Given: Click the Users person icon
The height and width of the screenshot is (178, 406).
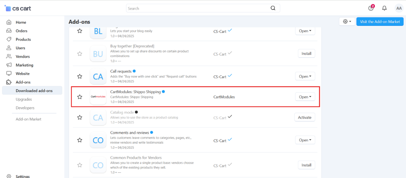Looking at the screenshot, I should [9, 48].
